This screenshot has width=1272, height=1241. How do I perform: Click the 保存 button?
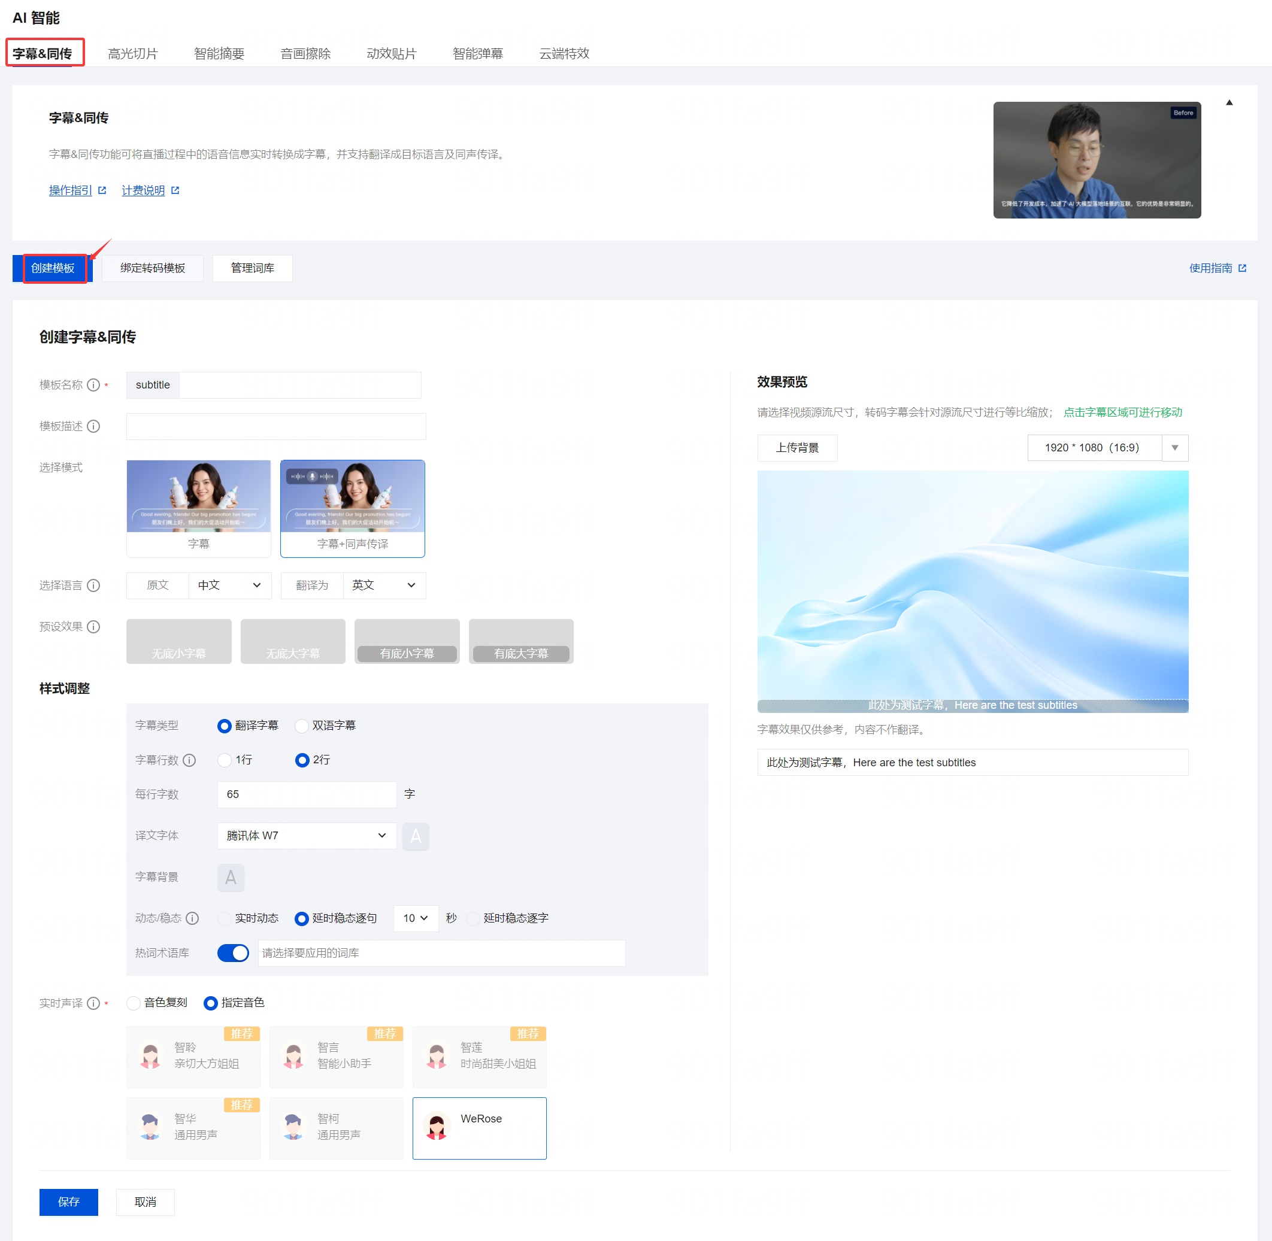click(x=68, y=1202)
